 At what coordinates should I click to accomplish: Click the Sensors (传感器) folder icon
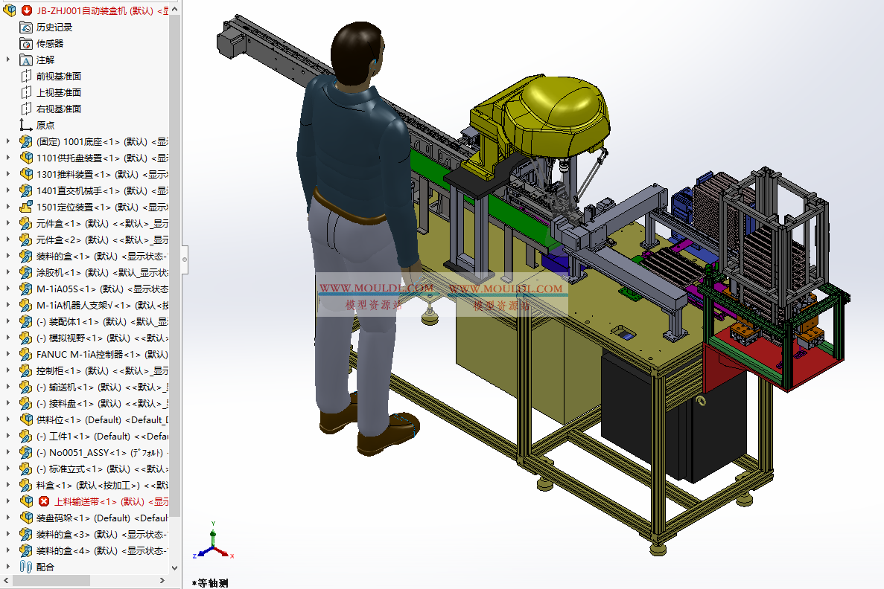click(x=26, y=43)
